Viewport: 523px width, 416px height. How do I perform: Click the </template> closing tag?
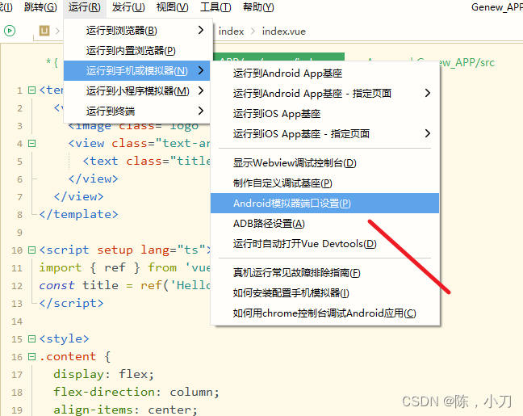pyautogui.click(x=79, y=214)
